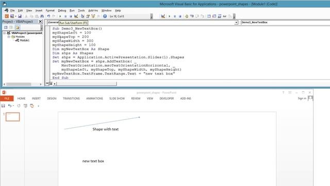Image resolution: width=330 pixels, height=186 pixels.
Task: Open VBA Insert menu
Action: tap(39, 10)
